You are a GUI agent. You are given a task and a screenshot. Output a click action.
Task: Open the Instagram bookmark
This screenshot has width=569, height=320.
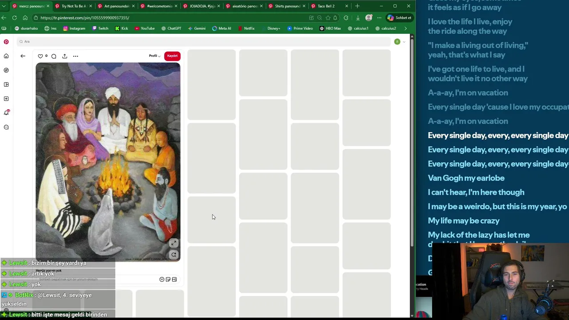pos(74,28)
